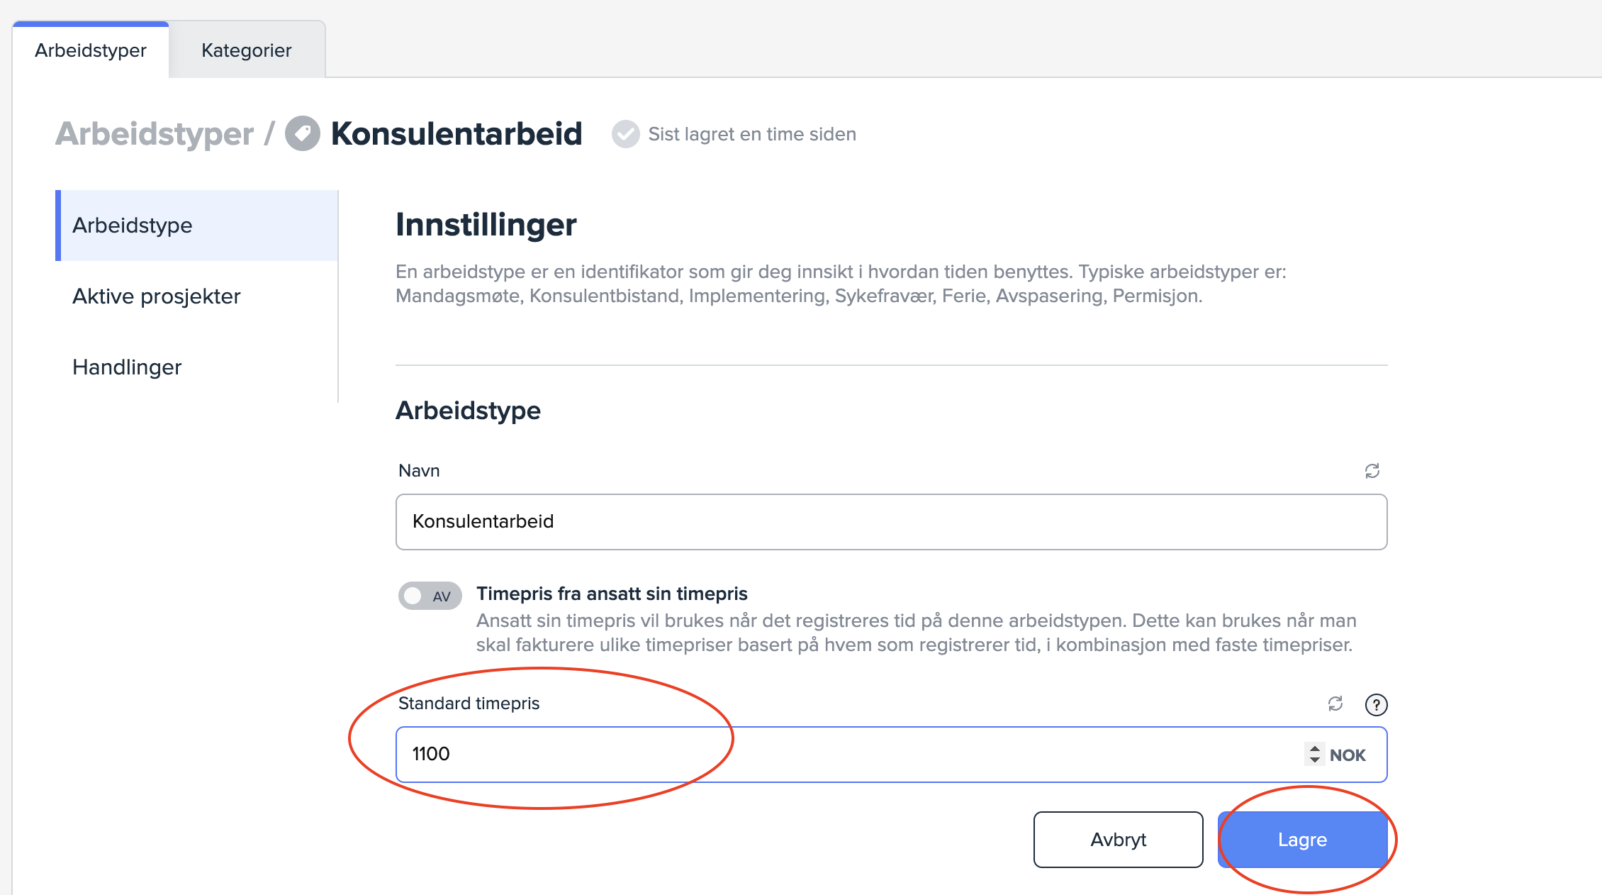Open the help question mark icon

click(1376, 704)
